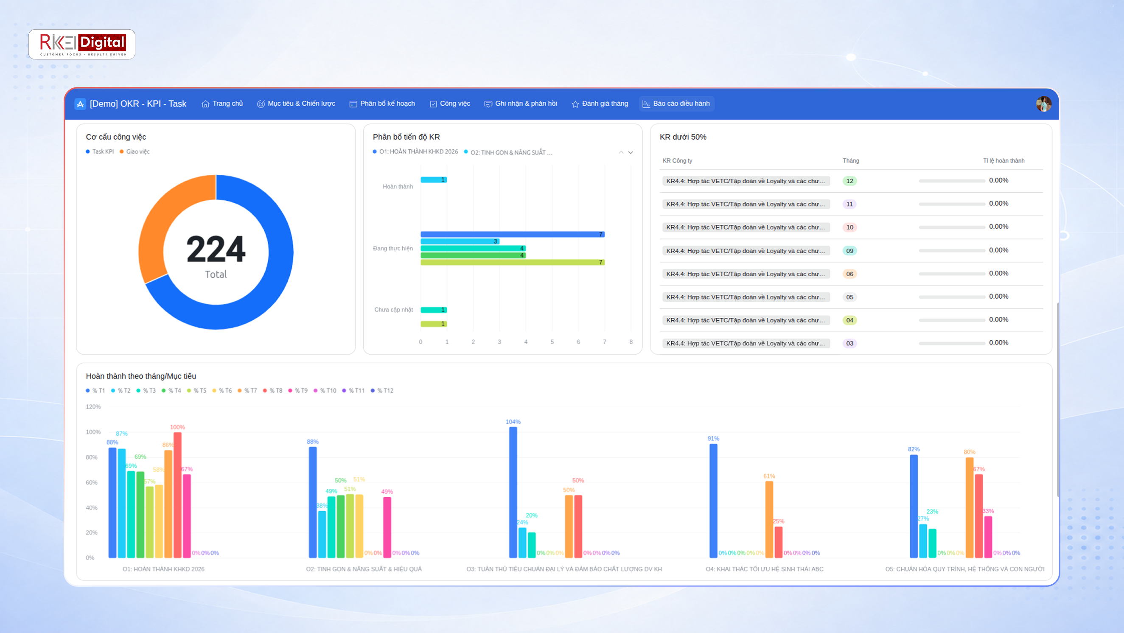1124x633 pixels.
Task: Click the month badge 09
Action: pyautogui.click(x=849, y=251)
